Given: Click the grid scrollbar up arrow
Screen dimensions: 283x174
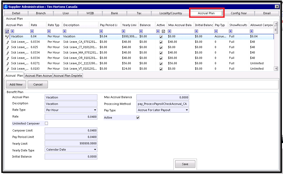Looking at the screenshot, I should click(276, 24).
